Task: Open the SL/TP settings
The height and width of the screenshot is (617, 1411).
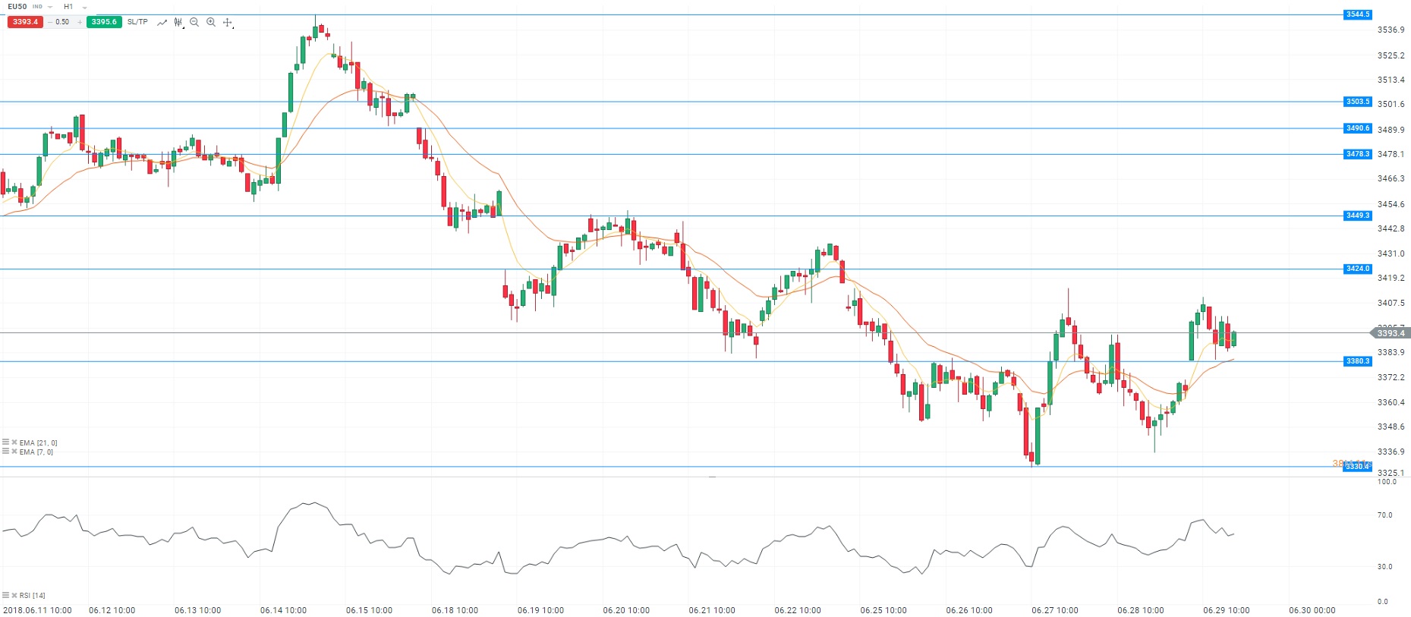Action: click(x=137, y=22)
